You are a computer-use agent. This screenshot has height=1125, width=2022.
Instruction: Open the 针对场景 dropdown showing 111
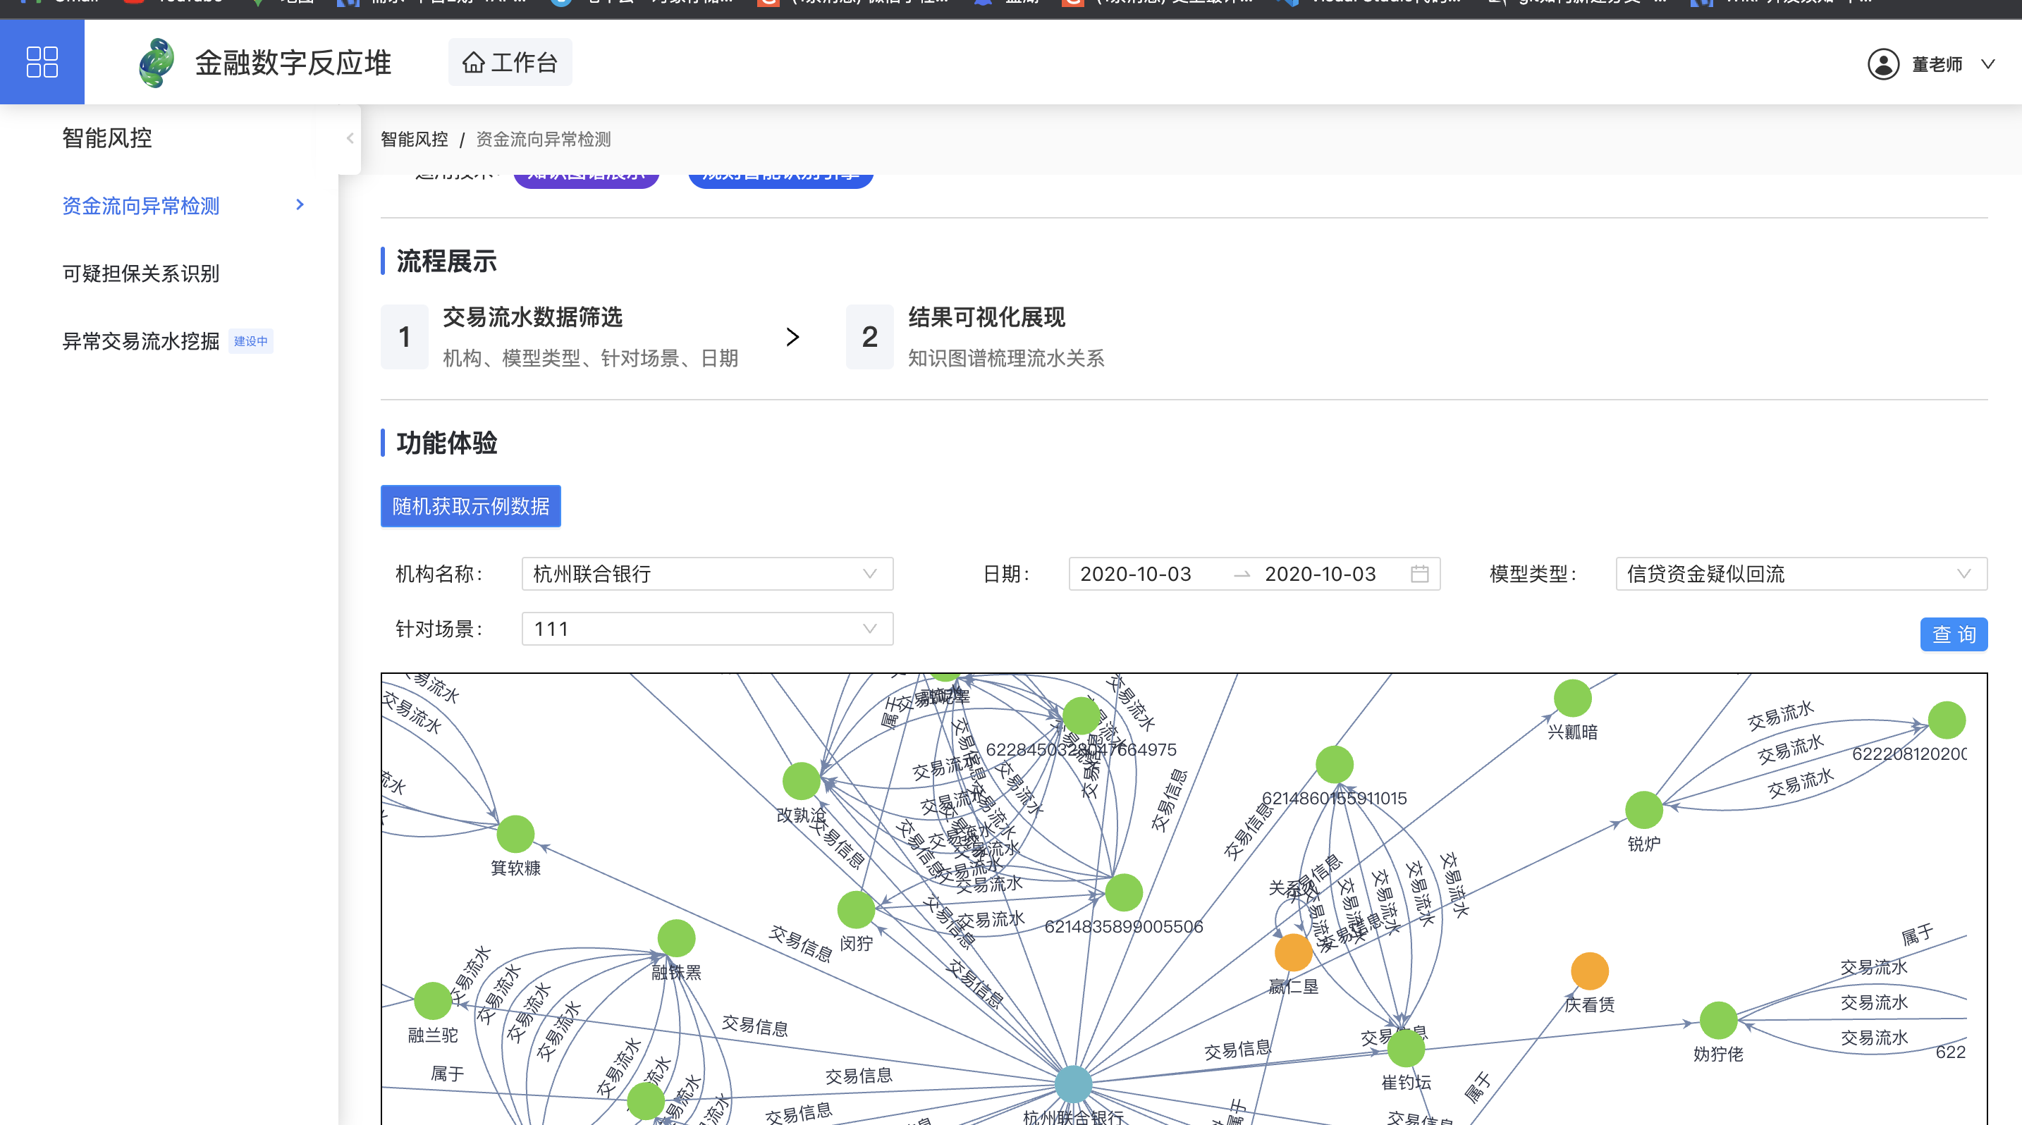pyautogui.click(x=707, y=628)
